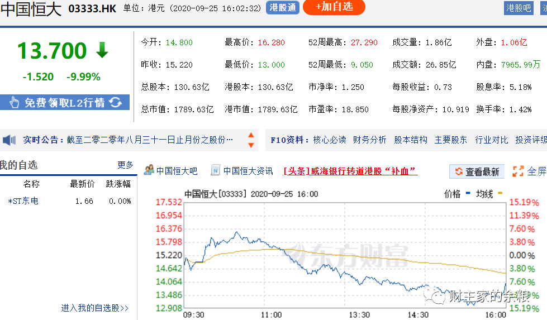Open 行业对比 F10 tab
The height and width of the screenshot is (320, 547).
[x=491, y=140]
